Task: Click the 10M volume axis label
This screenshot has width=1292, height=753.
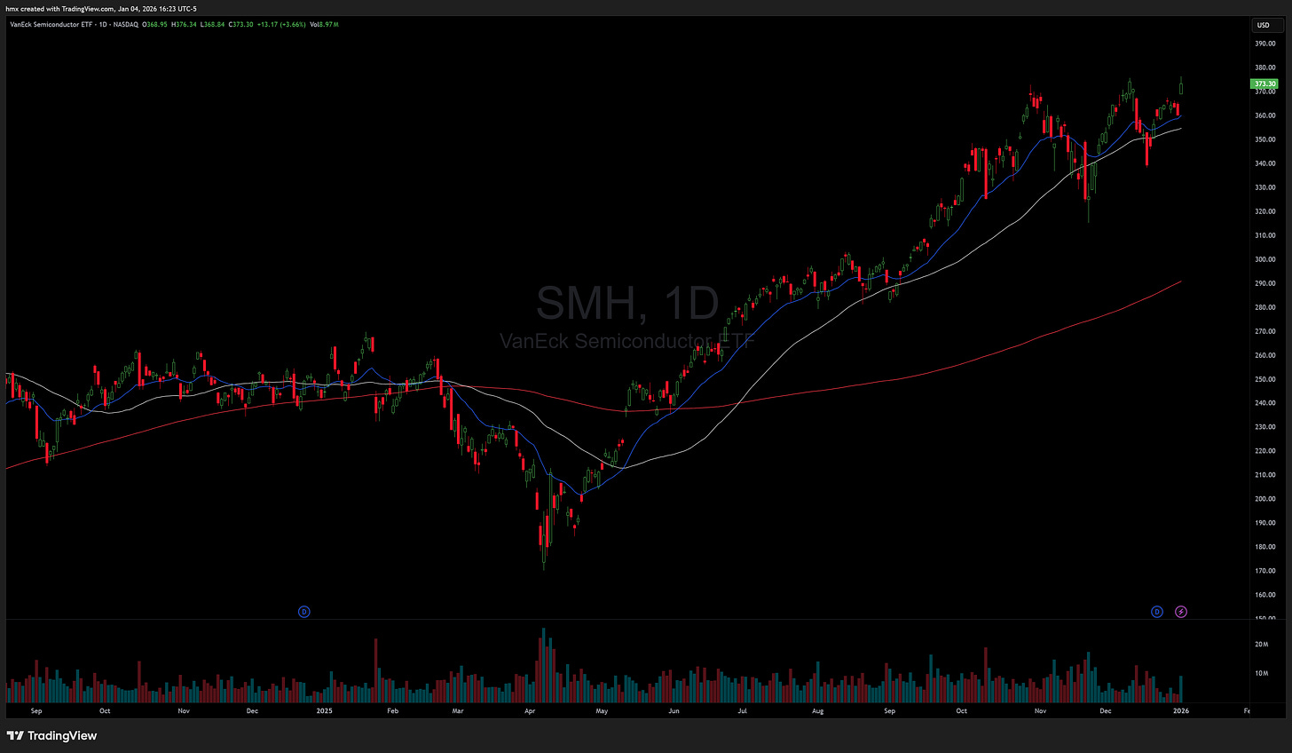Action: 1261,673
